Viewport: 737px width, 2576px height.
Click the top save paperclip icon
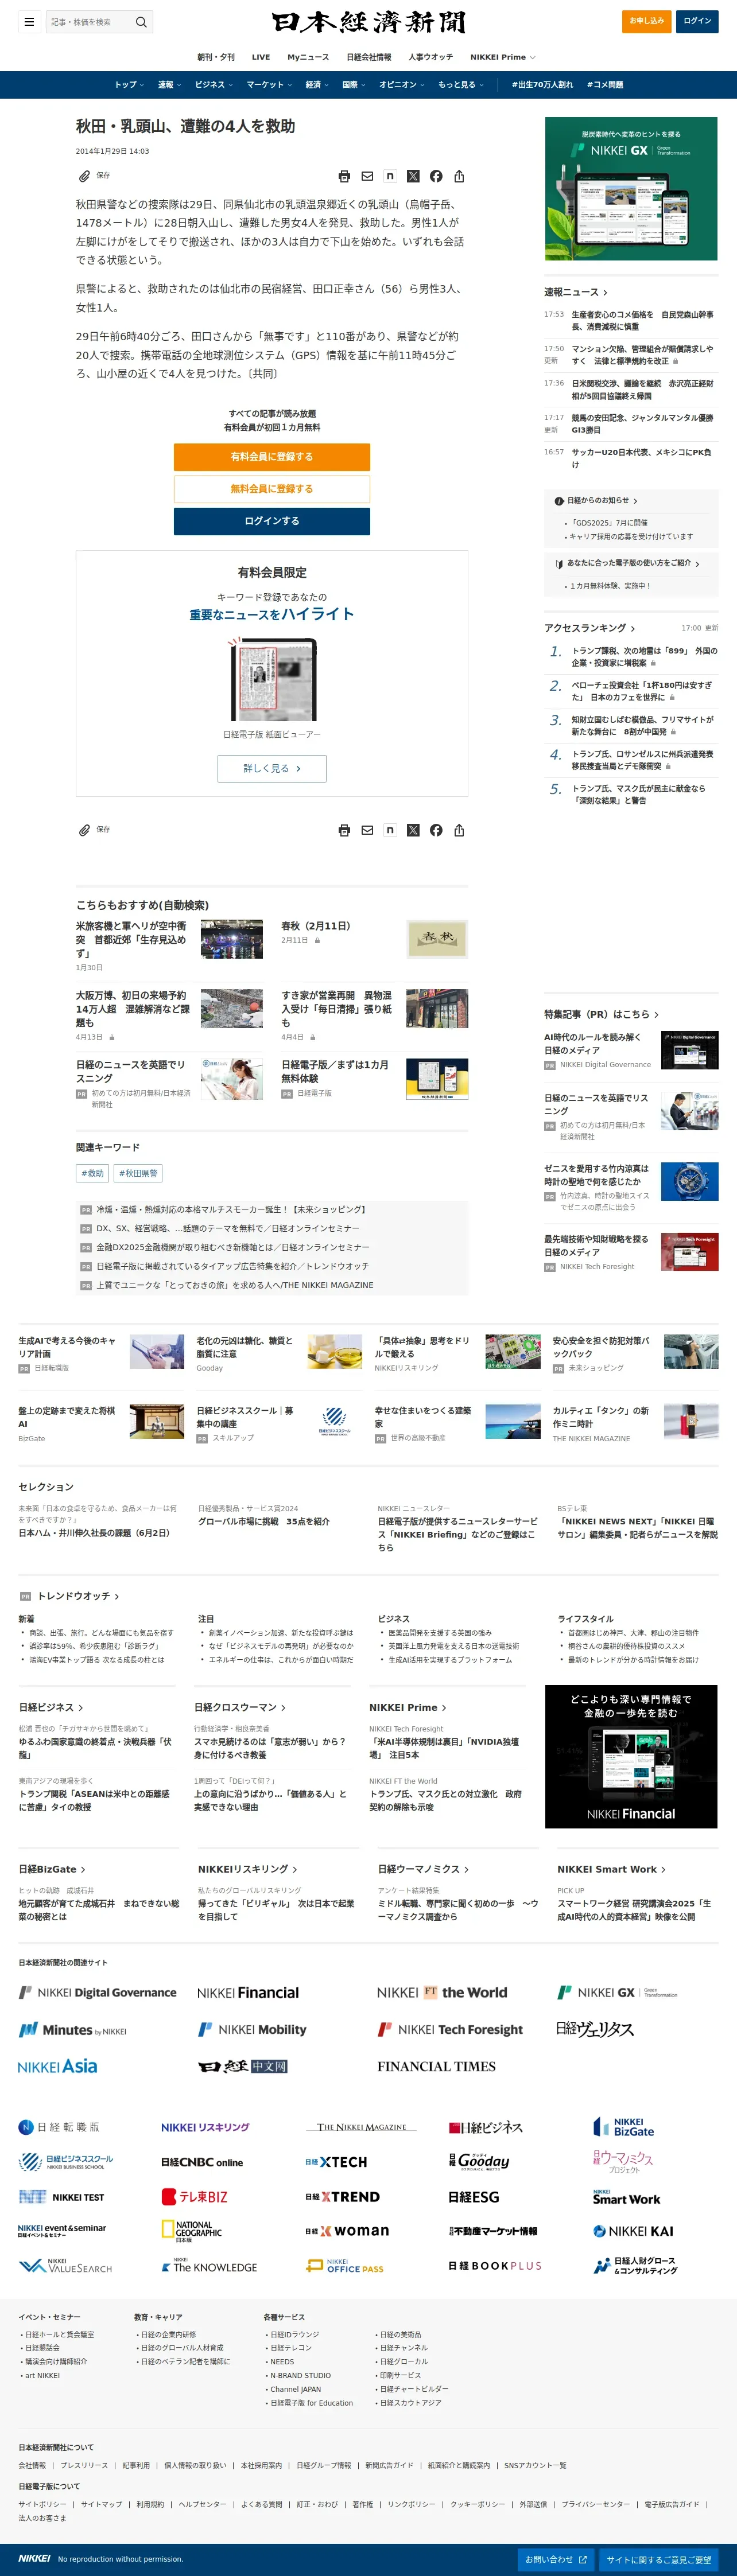(85, 176)
